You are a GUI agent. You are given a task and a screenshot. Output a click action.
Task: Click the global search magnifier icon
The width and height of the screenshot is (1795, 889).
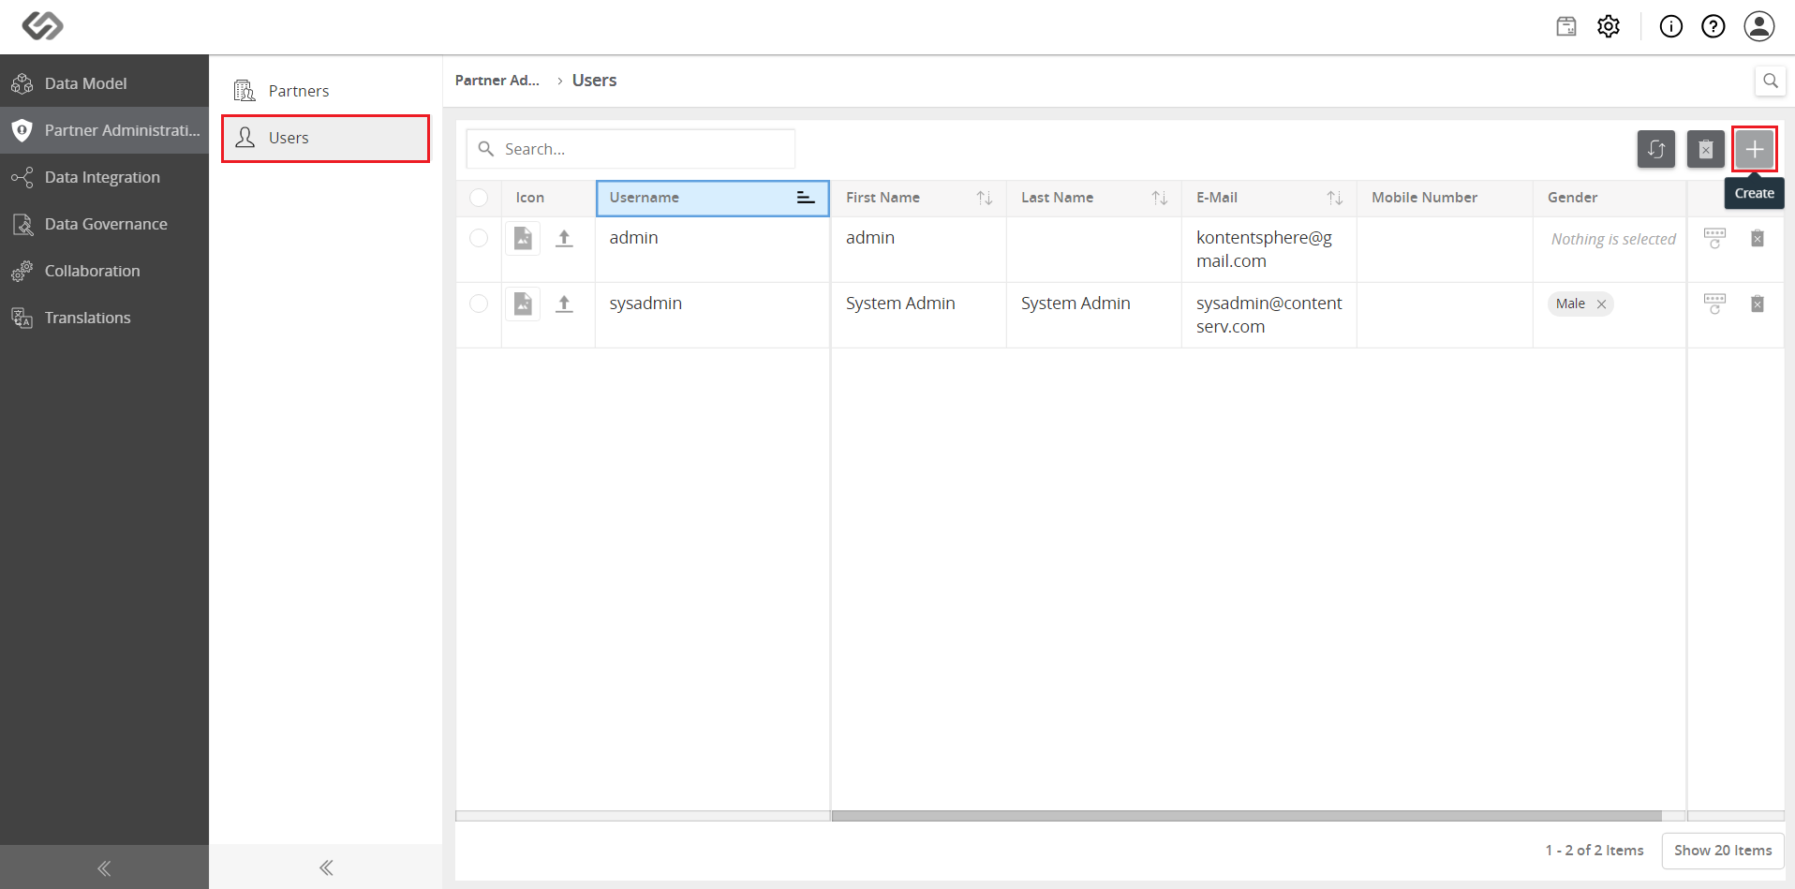pyautogui.click(x=1770, y=81)
